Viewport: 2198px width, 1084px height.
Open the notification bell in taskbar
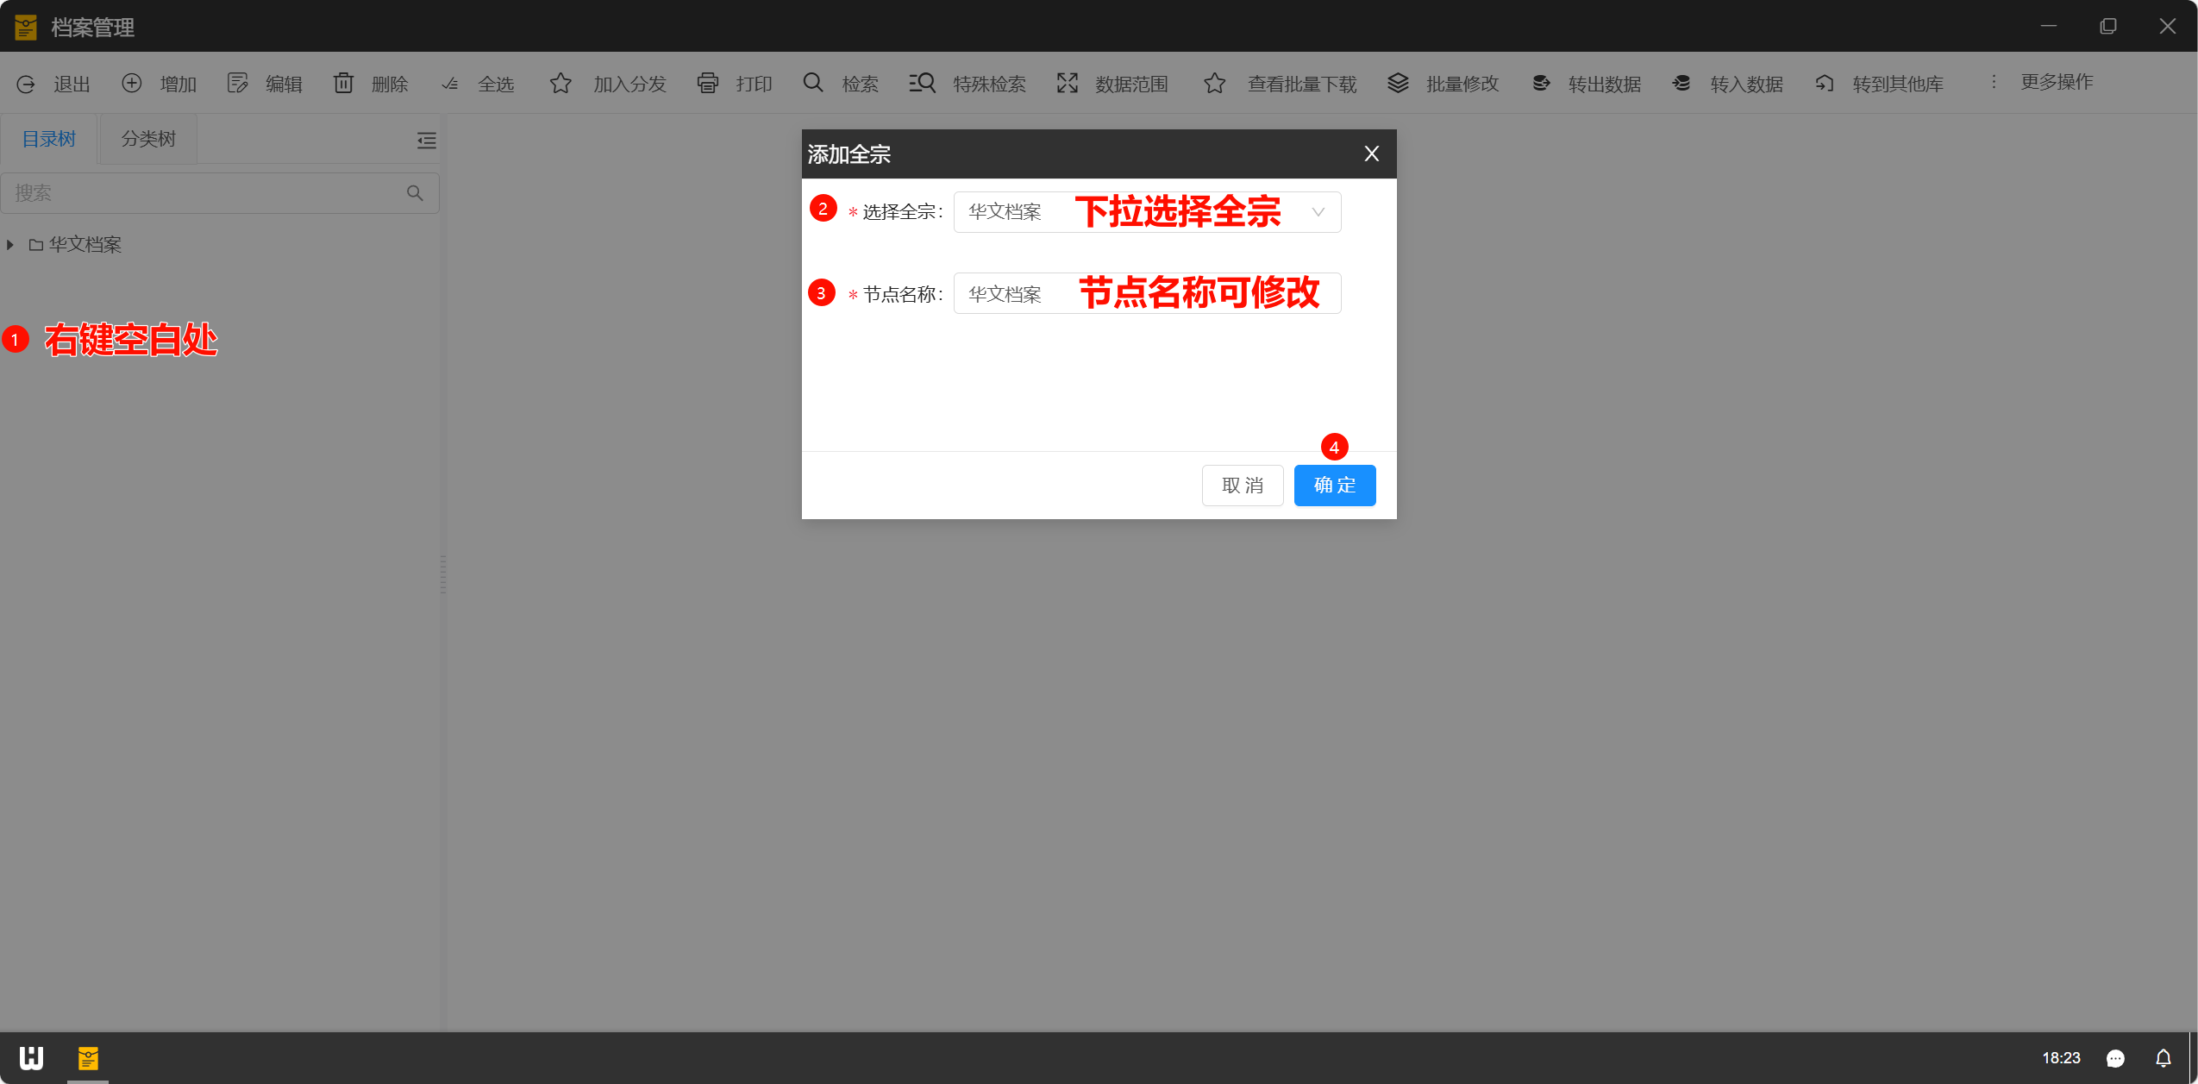[2163, 1058]
